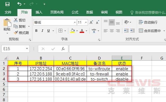Viewport: 166px width, 102px height.
Task: Select the Cut (剪切) scissors icon
Action: (16, 20)
